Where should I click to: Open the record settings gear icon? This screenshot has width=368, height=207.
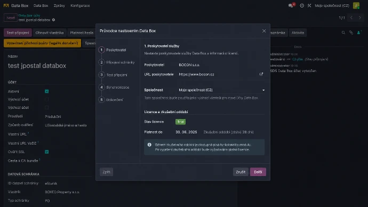(x=53, y=20)
